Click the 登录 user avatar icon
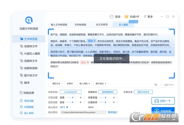 [111, 17]
